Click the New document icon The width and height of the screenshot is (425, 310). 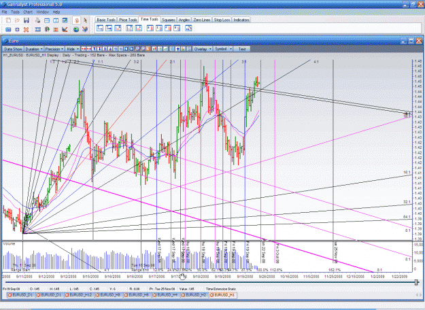[8, 20]
